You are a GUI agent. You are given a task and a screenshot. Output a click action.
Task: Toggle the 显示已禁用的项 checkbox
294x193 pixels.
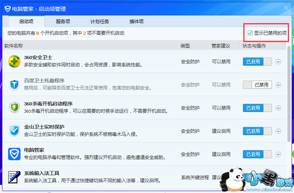[x=250, y=33]
